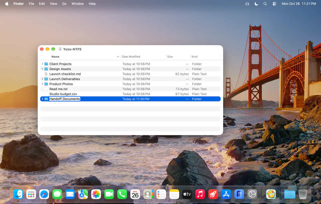Open the Go menu

click(64, 4)
